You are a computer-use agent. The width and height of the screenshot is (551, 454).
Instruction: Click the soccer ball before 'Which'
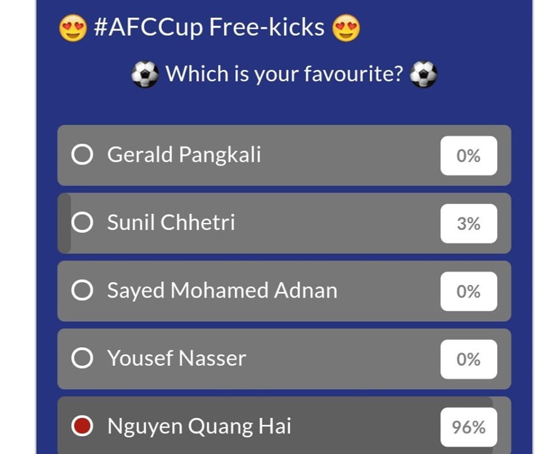pos(145,75)
